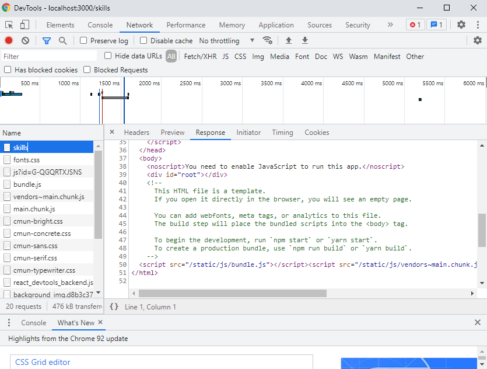Select the vendors~main.chunk.js request
The image size is (487, 369).
pyautogui.click(x=47, y=196)
